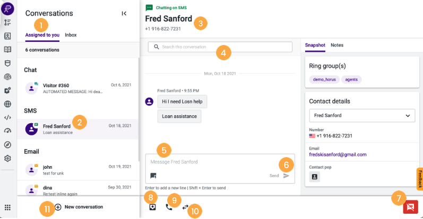Open the code embed icon in sidebar

[7, 117]
